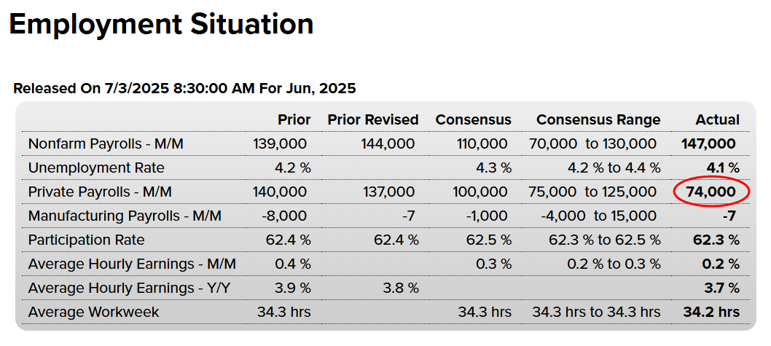Click the 147,000 Nonfarm Payrolls actual value
The height and width of the screenshot is (346, 771).
click(x=708, y=144)
